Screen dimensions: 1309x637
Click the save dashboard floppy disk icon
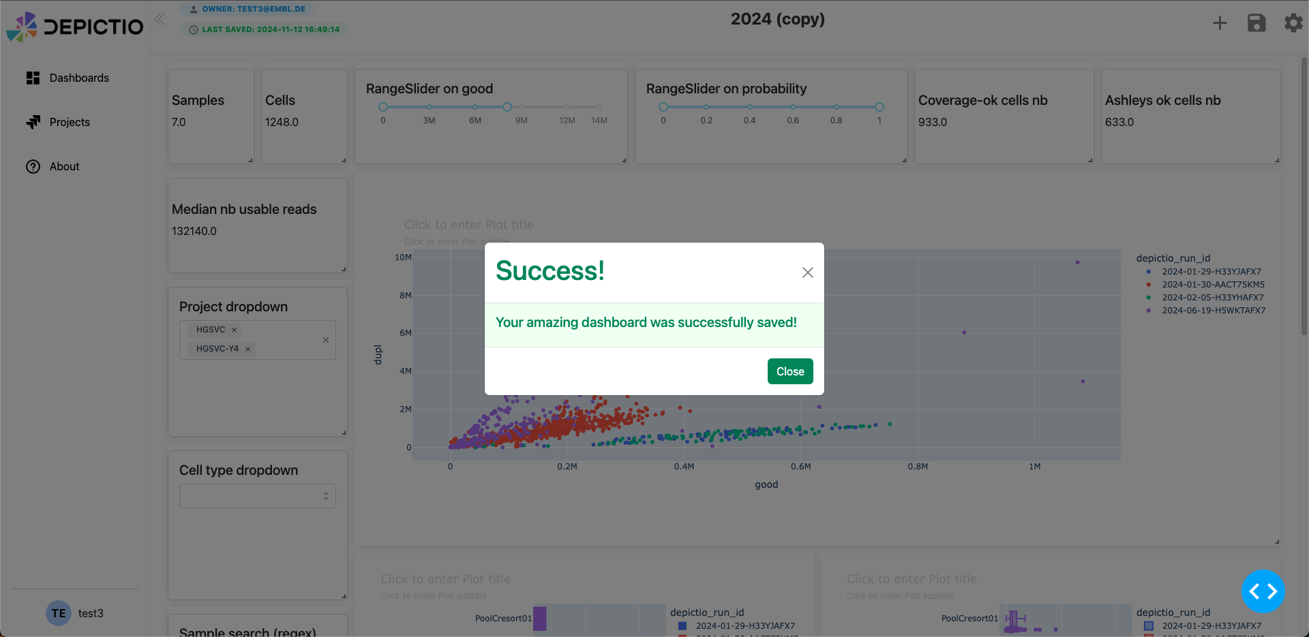(x=1256, y=23)
